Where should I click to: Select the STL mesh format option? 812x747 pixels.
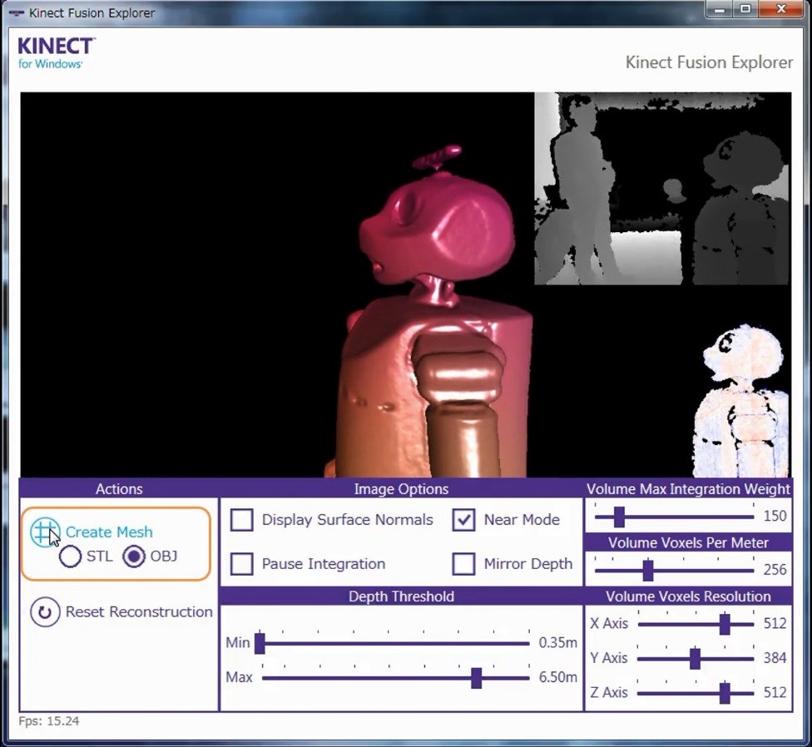[71, 557]
